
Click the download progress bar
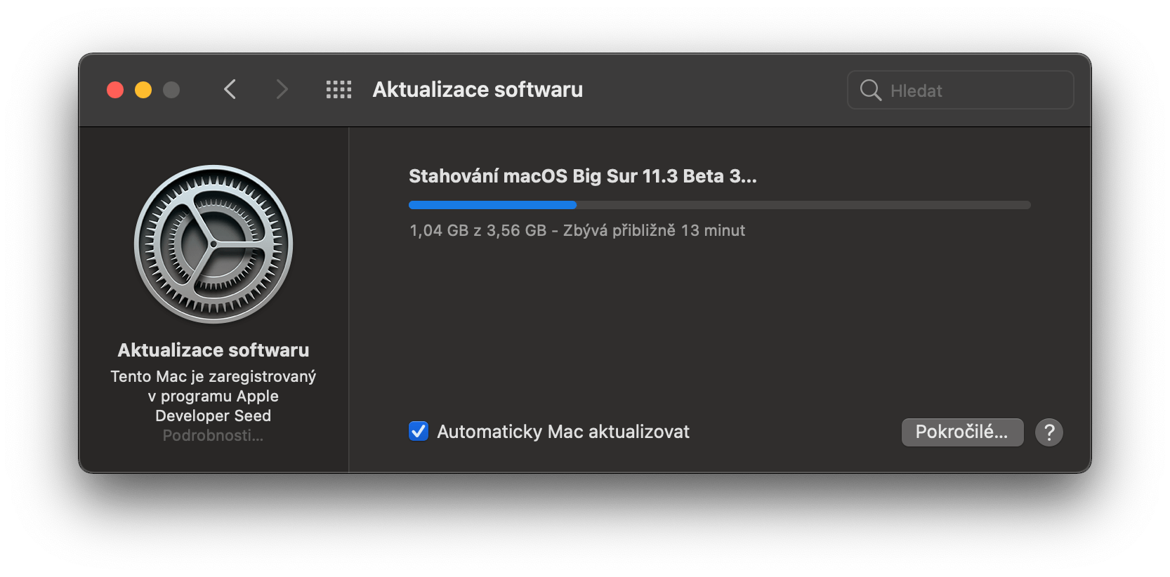click(719, 204)
